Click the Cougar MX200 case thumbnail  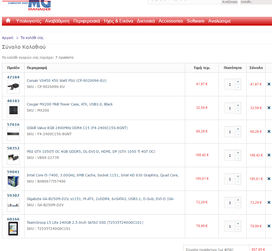[x=13, y=110]
